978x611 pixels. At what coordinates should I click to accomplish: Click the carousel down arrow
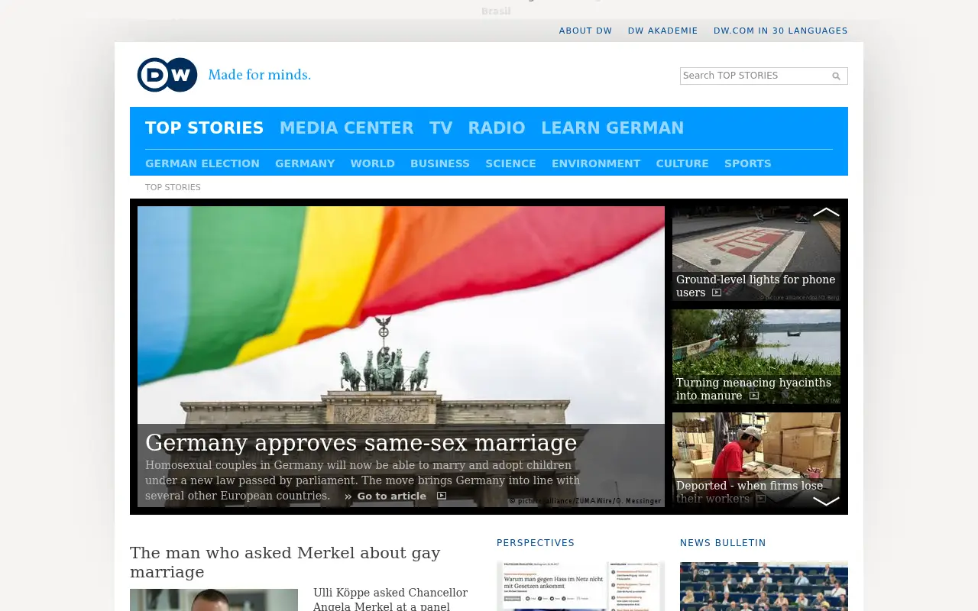pyautogui.click(x=826, y=501)
